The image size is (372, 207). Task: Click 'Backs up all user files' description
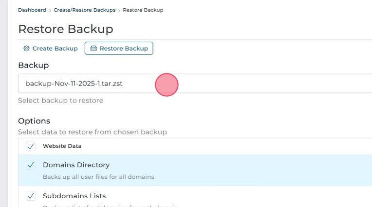coord(98,177)
